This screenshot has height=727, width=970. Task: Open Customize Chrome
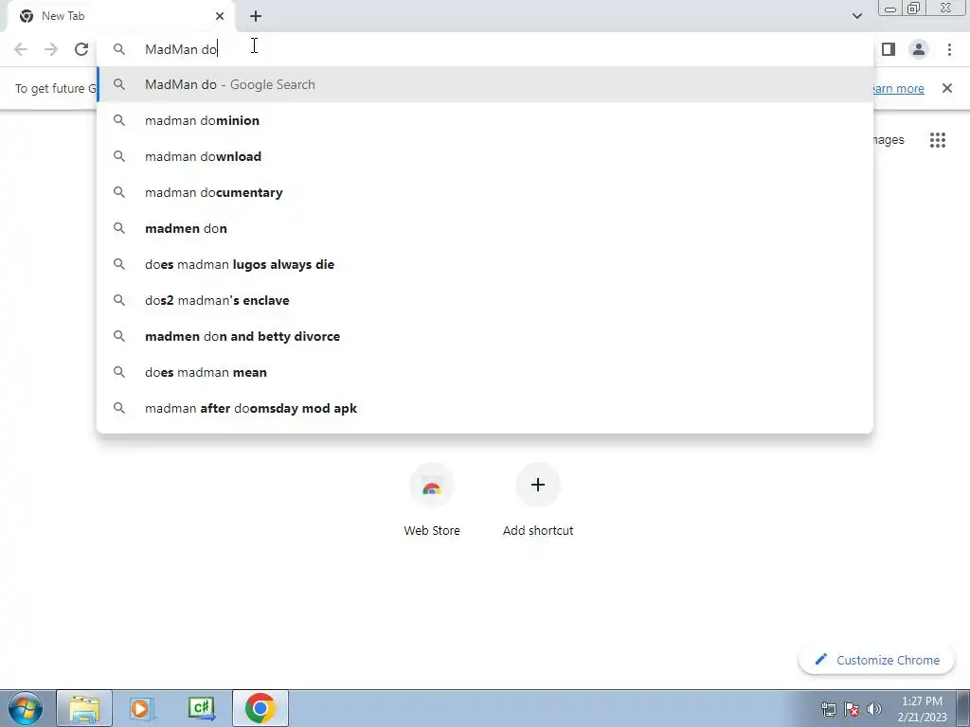point(876,660)
